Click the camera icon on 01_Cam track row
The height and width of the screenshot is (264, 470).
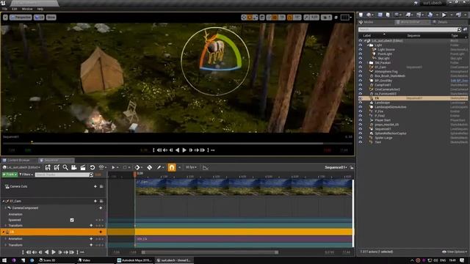click(101, 201)
